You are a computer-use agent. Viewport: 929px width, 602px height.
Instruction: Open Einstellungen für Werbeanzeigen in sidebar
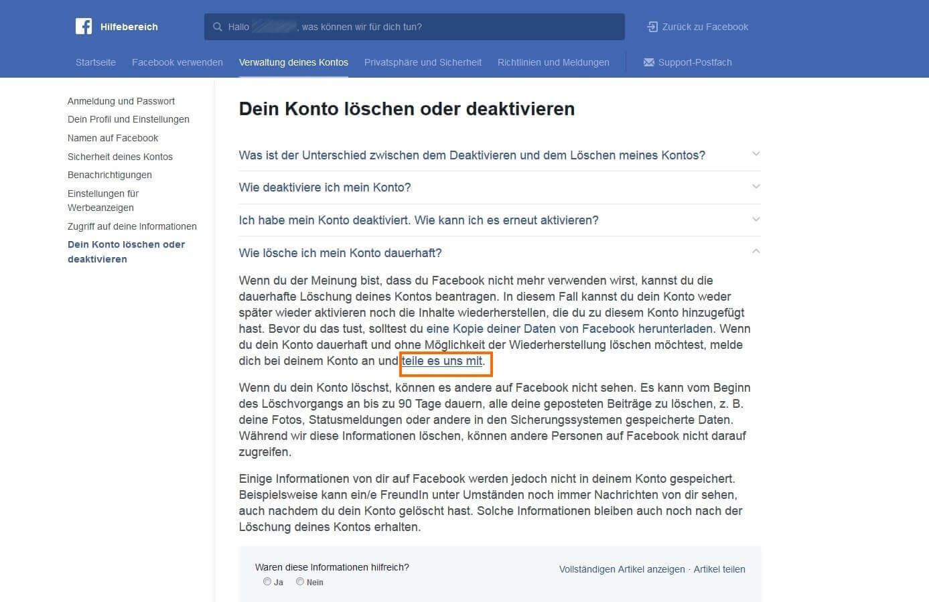(x=103, y=200)
